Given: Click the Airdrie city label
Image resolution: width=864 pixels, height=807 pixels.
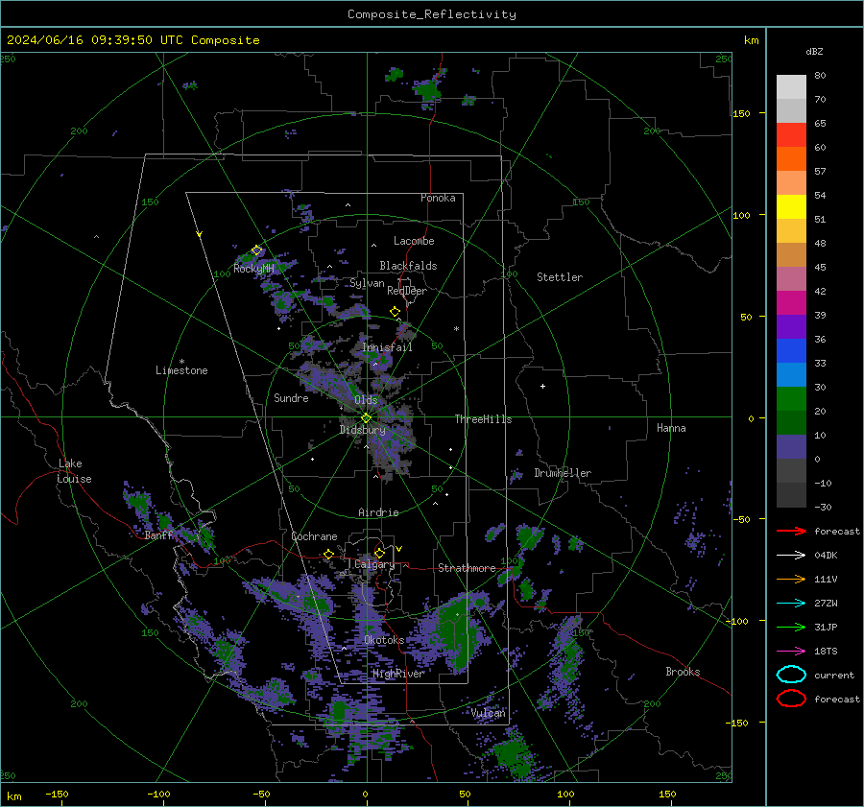Looking at the screenshot, I should click(x=378, y=512).
